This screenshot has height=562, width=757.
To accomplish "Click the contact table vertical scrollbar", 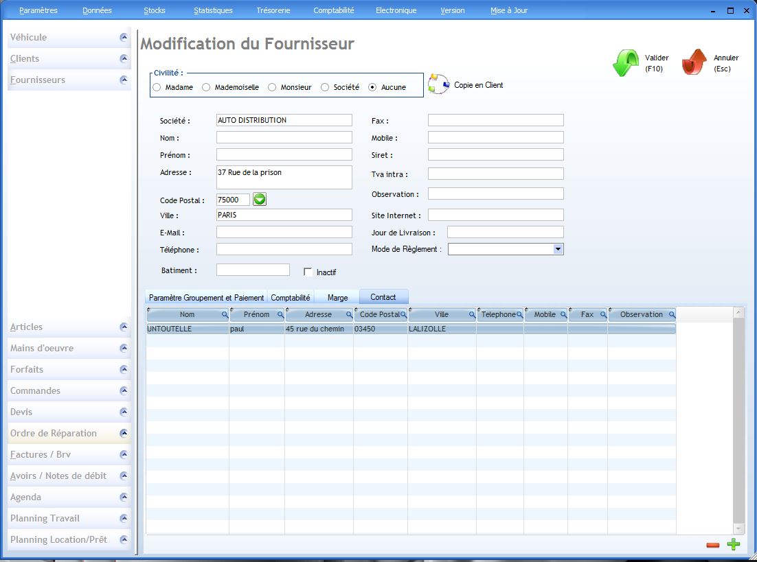I will coord(738,421).
